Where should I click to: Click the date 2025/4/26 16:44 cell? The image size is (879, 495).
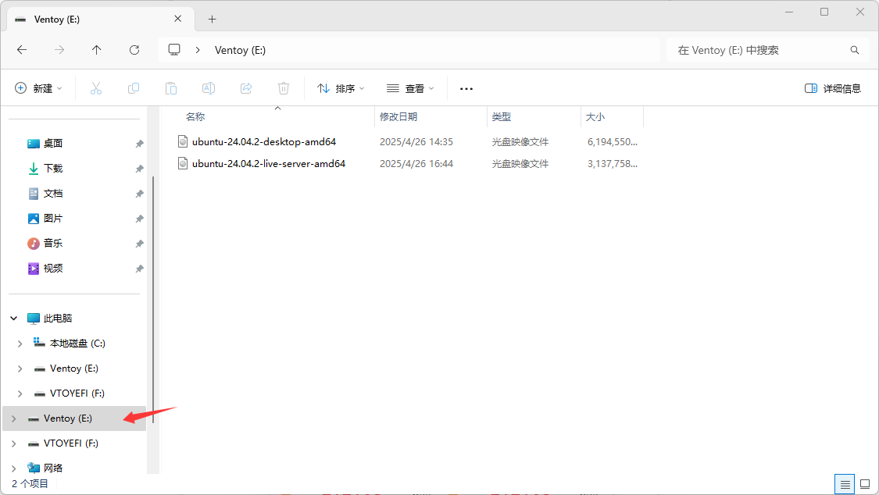(x=416, y=163)
